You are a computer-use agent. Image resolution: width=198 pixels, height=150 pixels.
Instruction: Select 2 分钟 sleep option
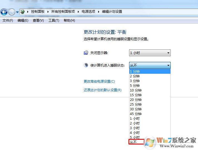(x=150, y=76)
